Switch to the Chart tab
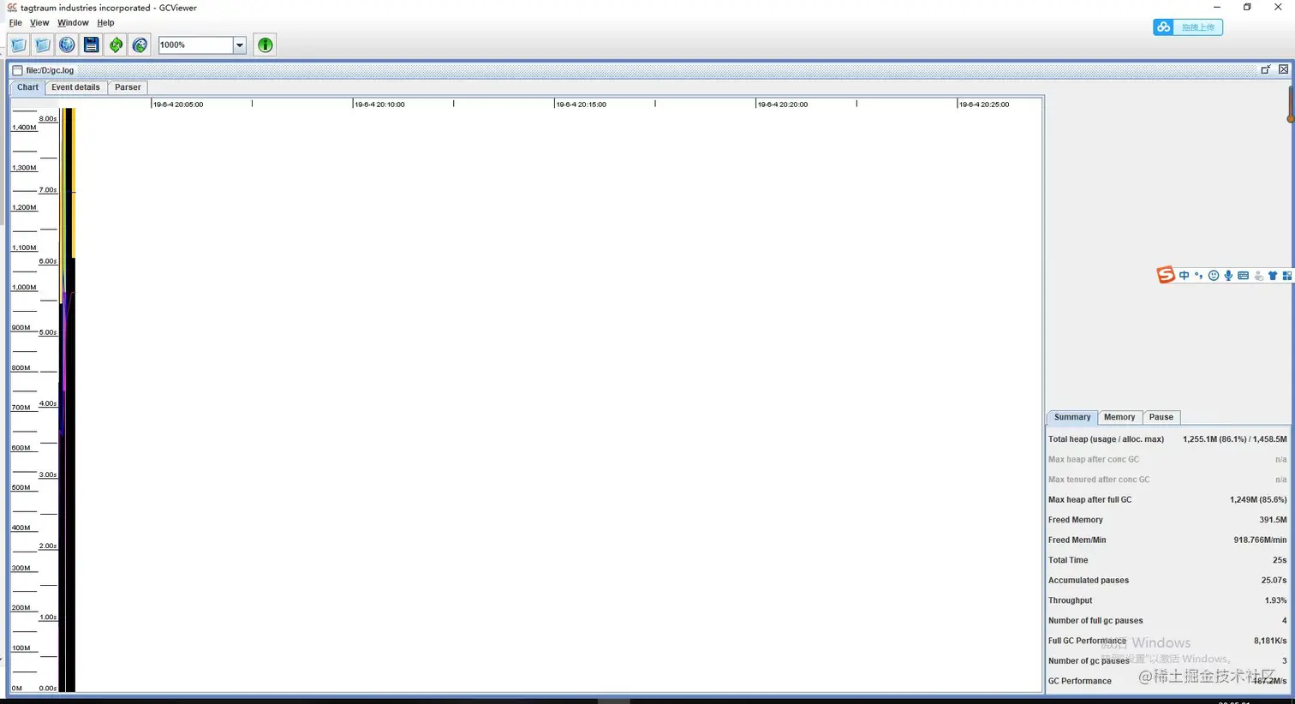 coord(27,87)
